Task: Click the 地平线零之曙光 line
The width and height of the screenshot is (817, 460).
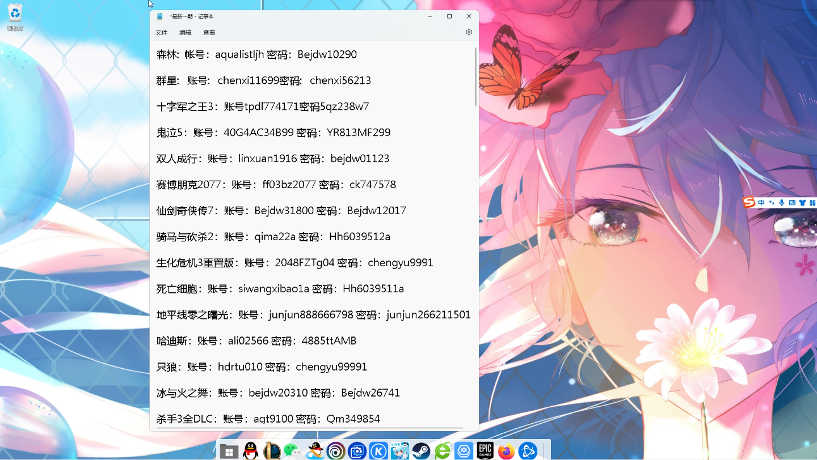Action: coord(314,315)
